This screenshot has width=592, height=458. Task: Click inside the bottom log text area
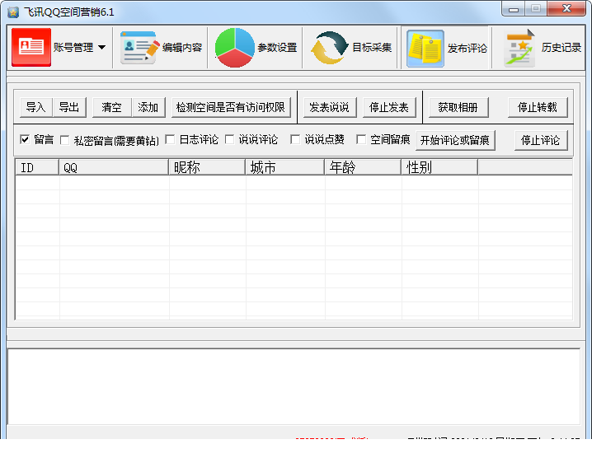pos(294,386)
